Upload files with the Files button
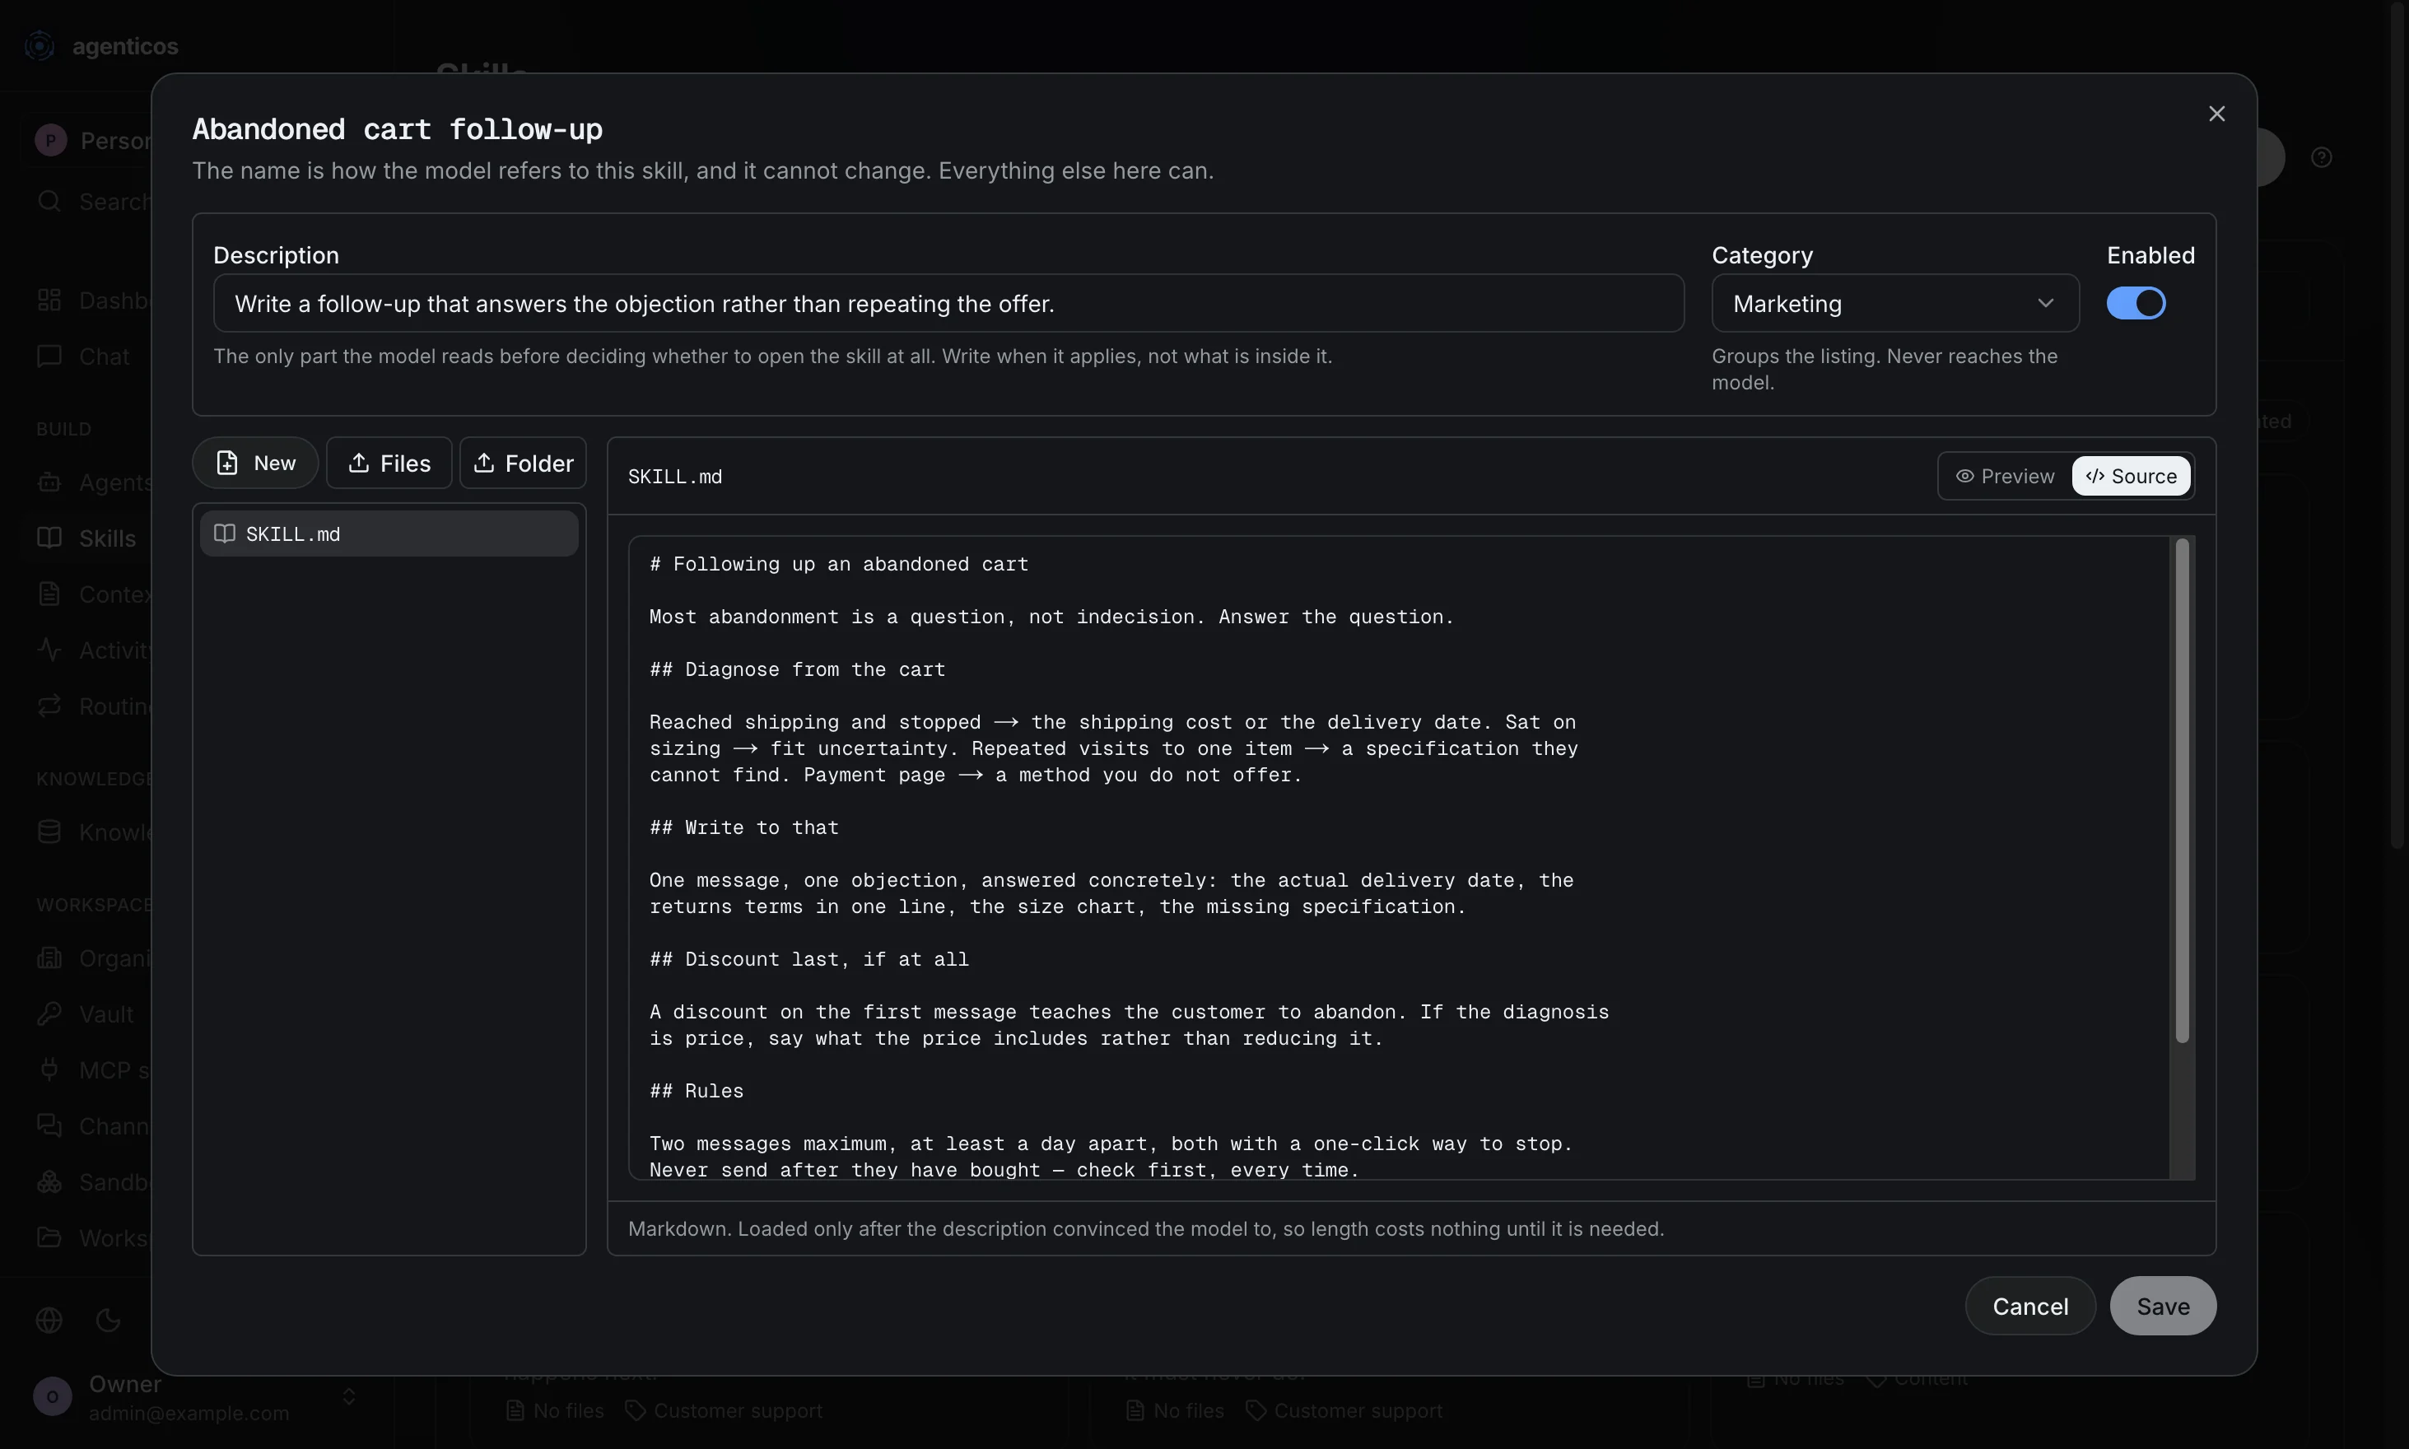 pos(389,462)
